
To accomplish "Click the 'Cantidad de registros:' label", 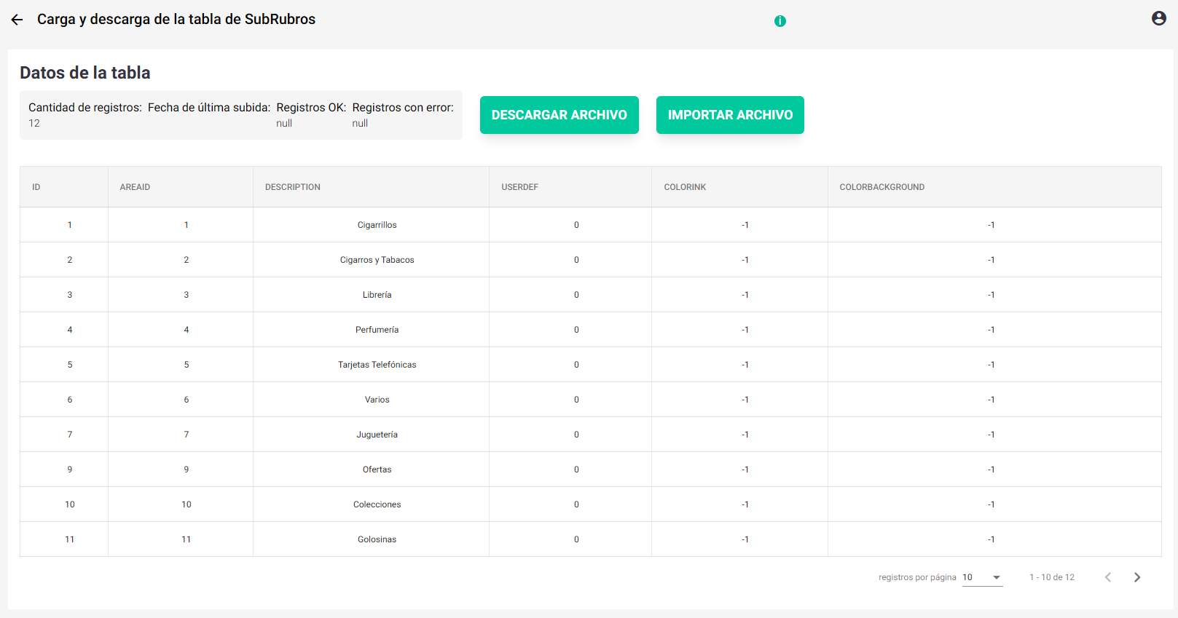I will click(x=85, y=108).
